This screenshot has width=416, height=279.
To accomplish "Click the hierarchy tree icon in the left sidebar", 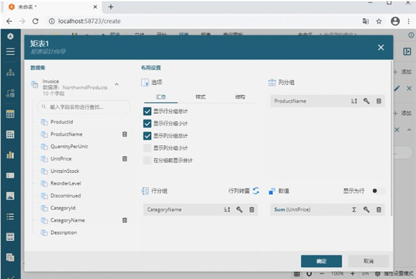I will (x=10, y=72).
